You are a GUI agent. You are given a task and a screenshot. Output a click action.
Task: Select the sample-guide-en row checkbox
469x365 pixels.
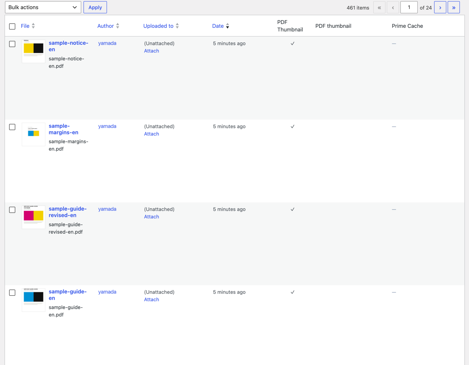(x=12, y=293)
